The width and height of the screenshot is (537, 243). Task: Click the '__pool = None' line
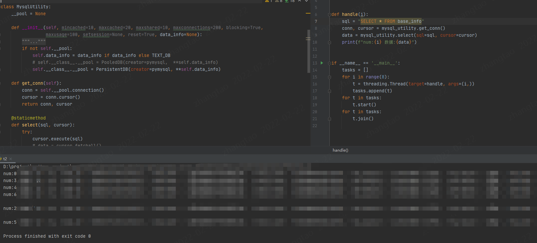pyautogui.click(x=29, y=14)
